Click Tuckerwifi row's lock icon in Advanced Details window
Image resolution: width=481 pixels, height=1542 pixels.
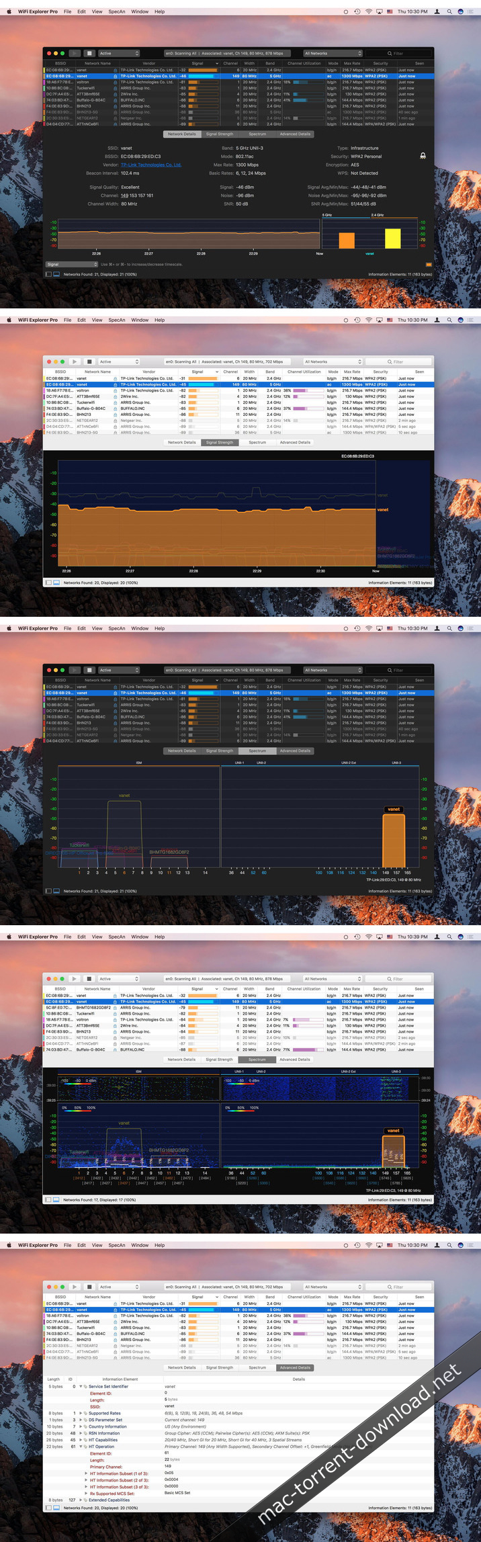(x=115, y=1328)
